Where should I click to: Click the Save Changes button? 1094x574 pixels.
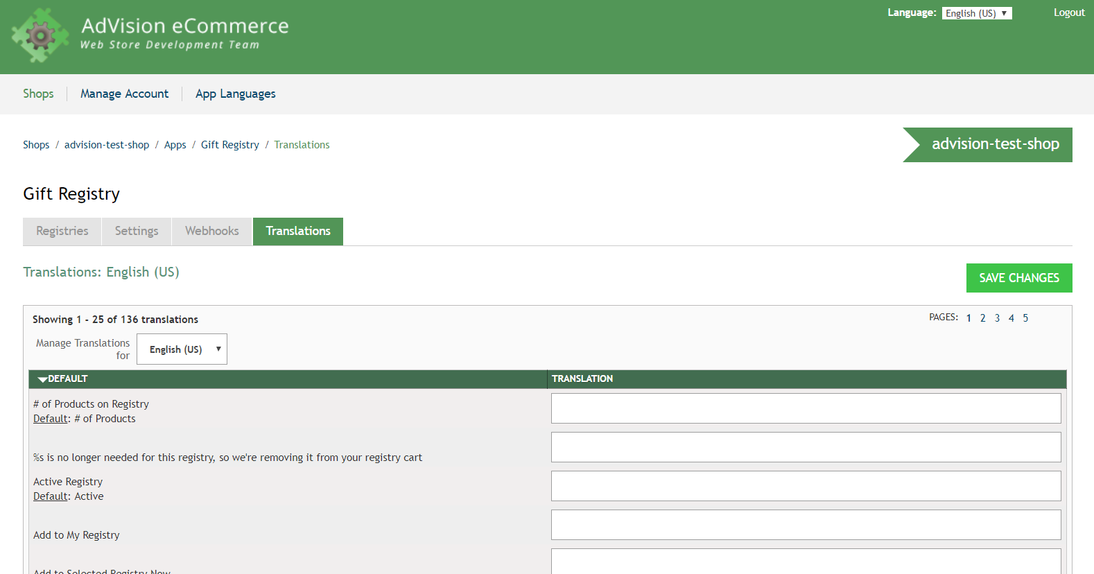coord(1018,278)
